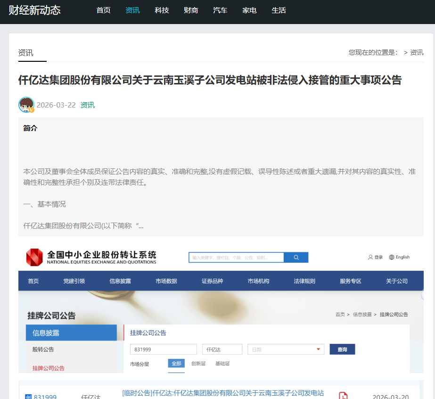435x399 pixels.
Task: Open 首页 in the blue NEEQ navbar
Action: tap(33, 281)
